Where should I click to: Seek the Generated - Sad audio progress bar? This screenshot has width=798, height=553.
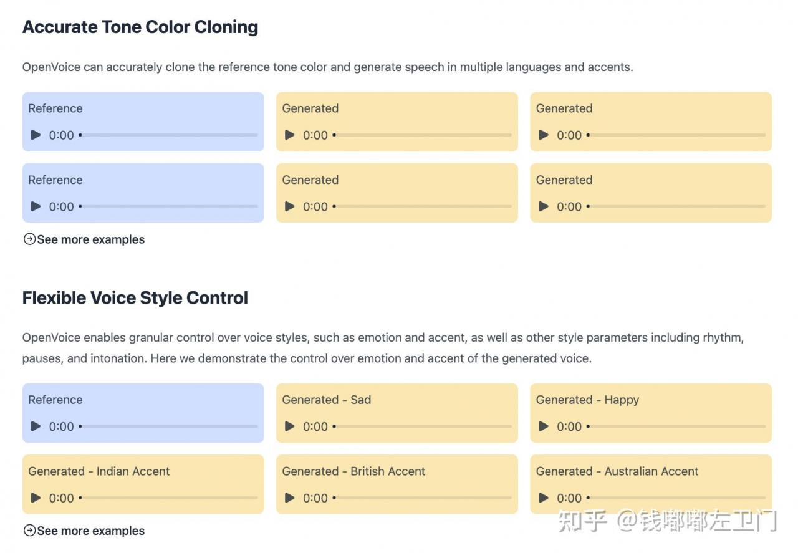pos(422,426)
